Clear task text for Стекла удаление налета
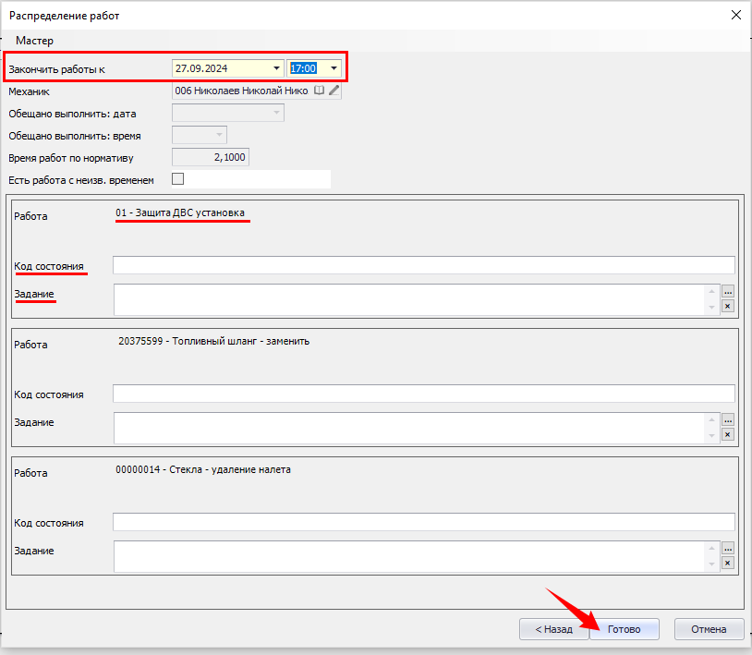Screen dimensions: 752x655 727,564
